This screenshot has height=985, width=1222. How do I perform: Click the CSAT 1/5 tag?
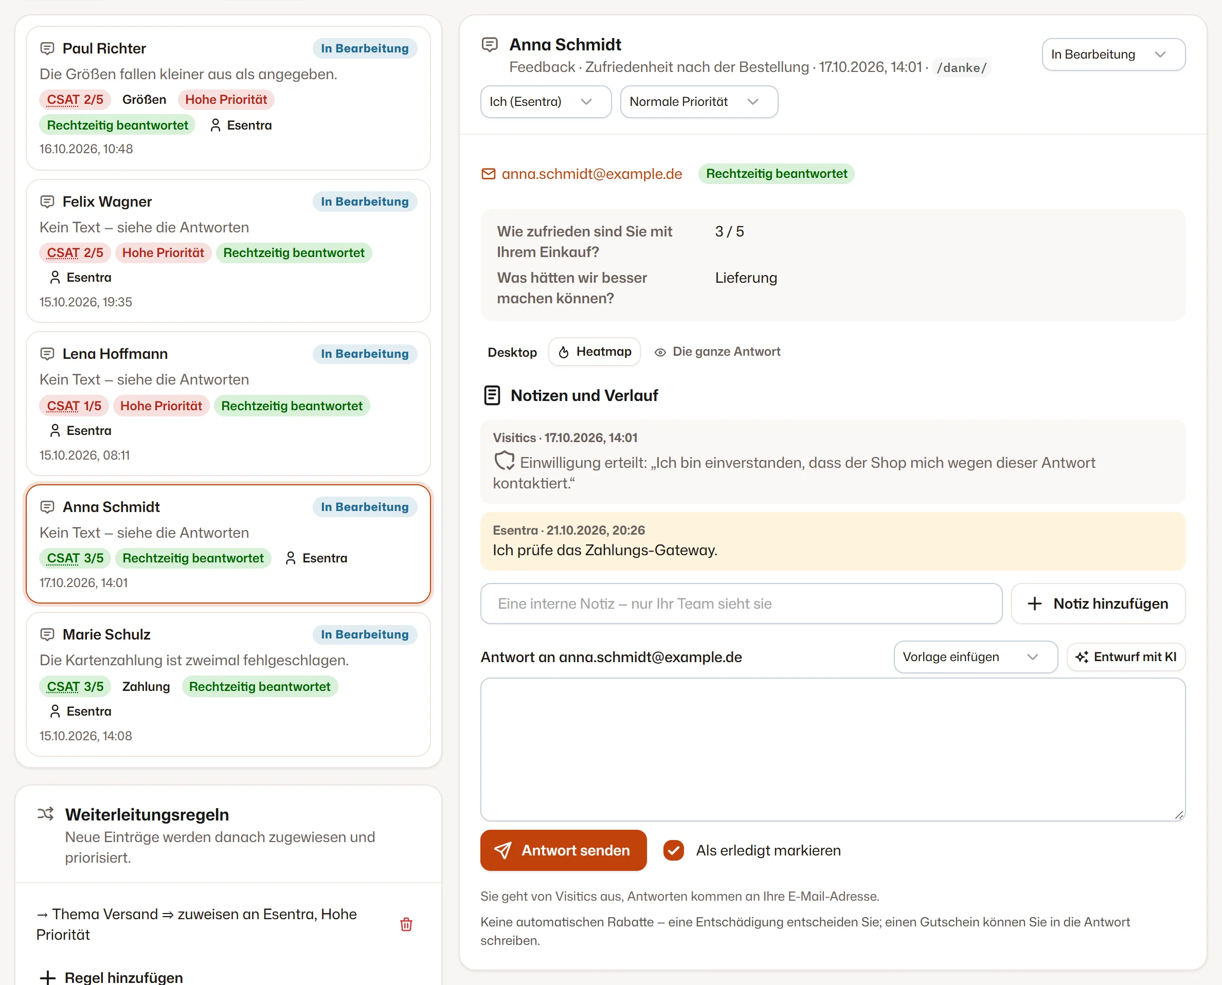pyautogui.click(x=75, y=406)
